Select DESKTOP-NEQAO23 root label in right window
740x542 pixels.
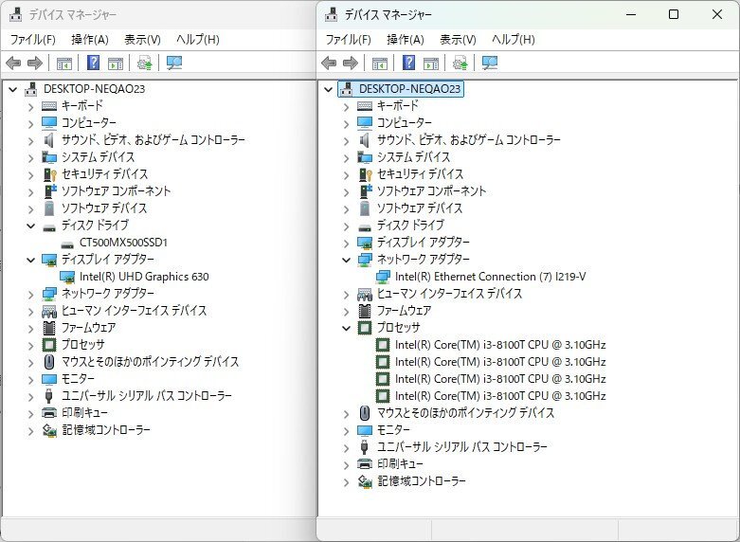(409, 89)
